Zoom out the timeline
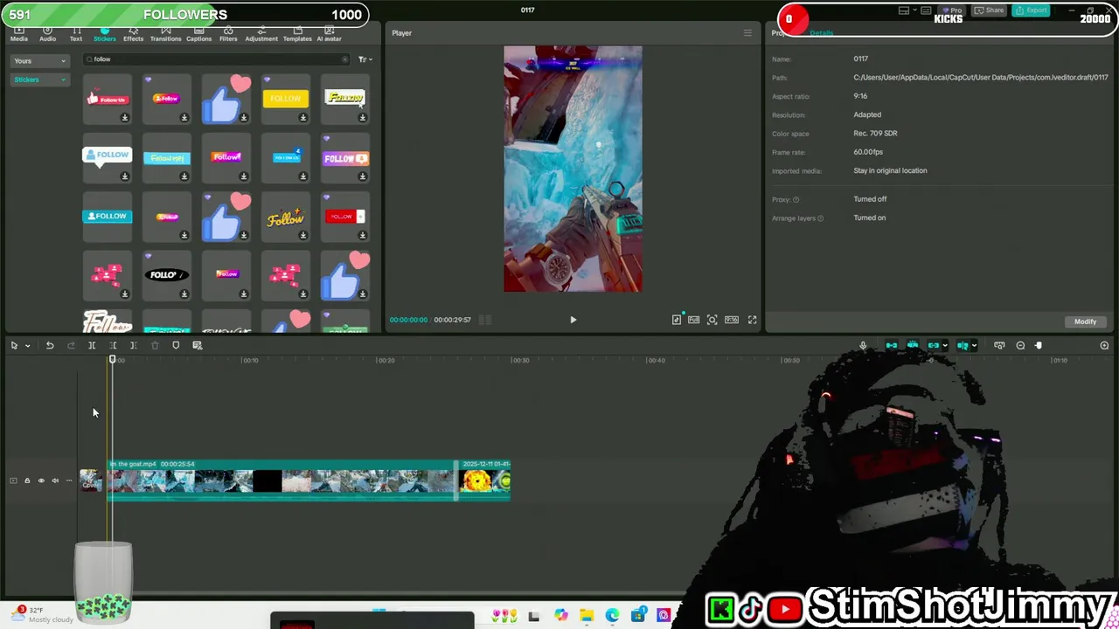 1020,346
